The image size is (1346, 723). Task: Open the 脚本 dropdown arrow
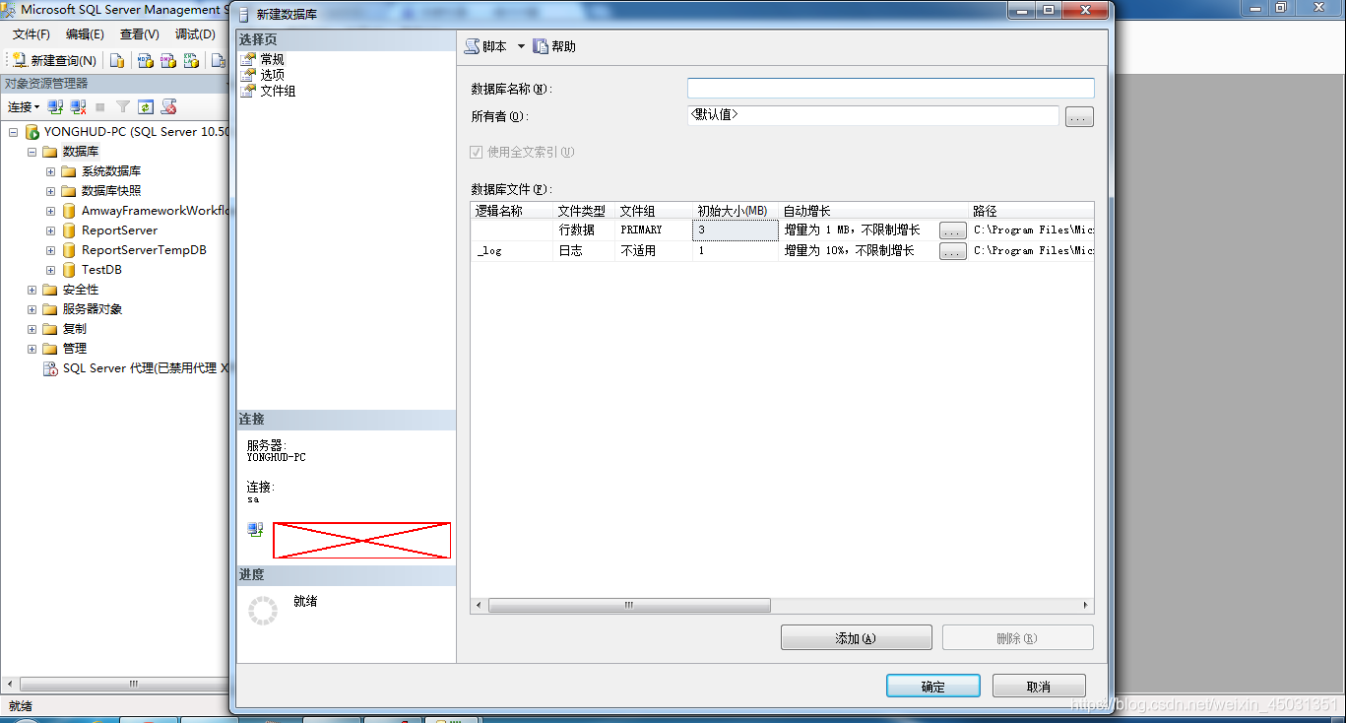click(521, 46)
